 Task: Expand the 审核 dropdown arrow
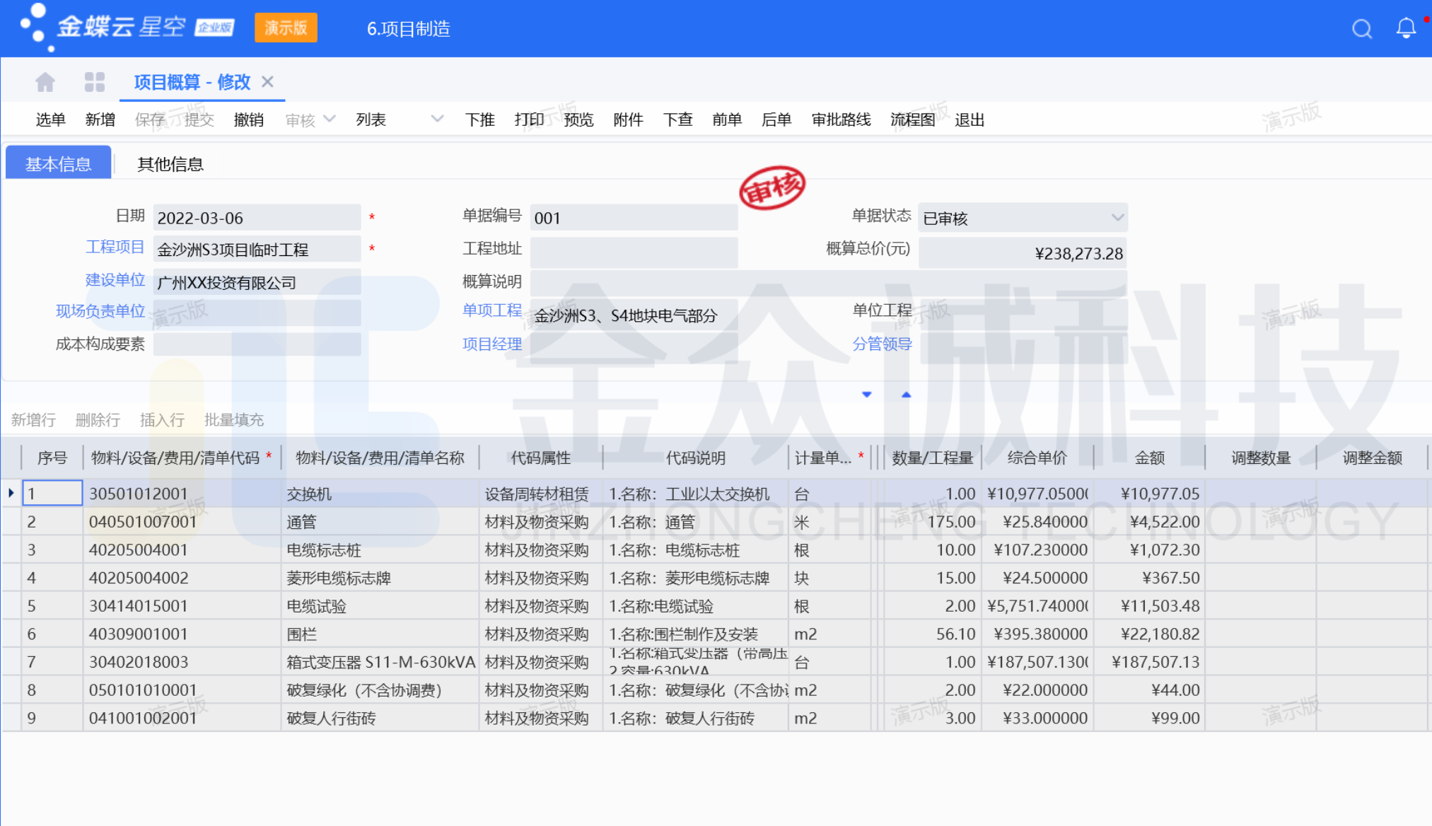330,120
